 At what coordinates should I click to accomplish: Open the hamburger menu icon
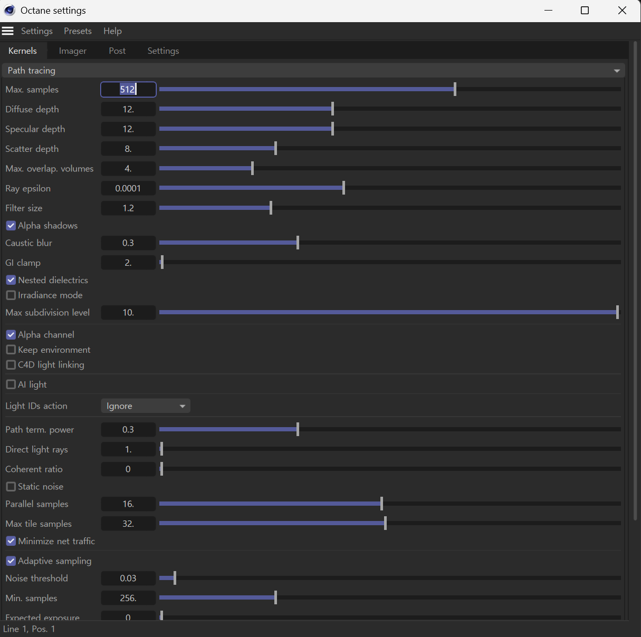(8, 31)
